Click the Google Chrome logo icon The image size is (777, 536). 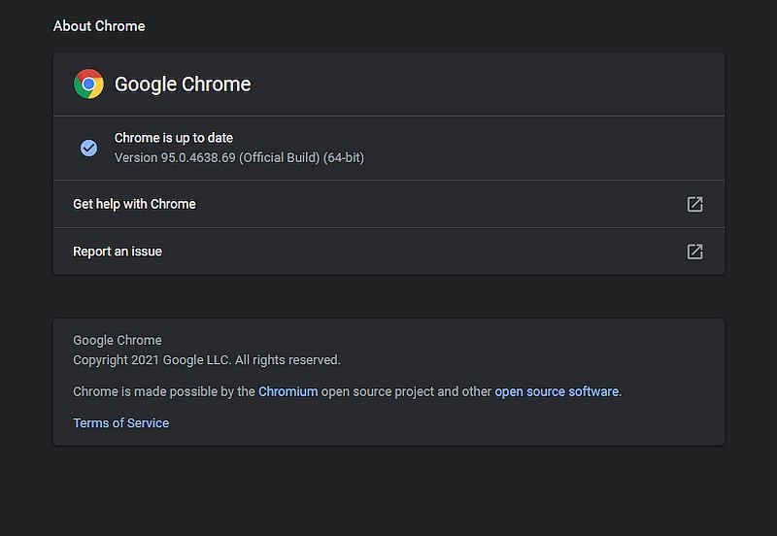(88, 84)
